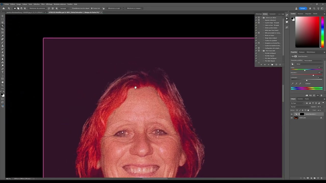Tick the Coloriser checkbox
326x183 pixels.
[x=304, y=84]
